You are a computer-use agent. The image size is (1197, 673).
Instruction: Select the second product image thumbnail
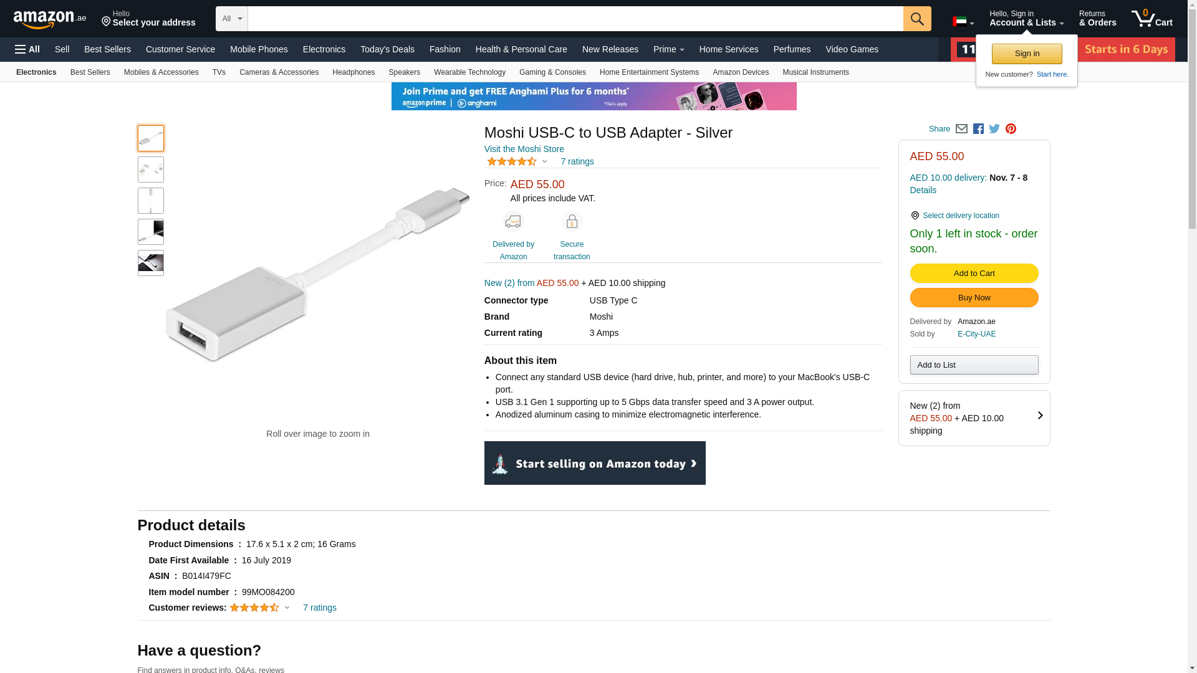tap(151, 169)
